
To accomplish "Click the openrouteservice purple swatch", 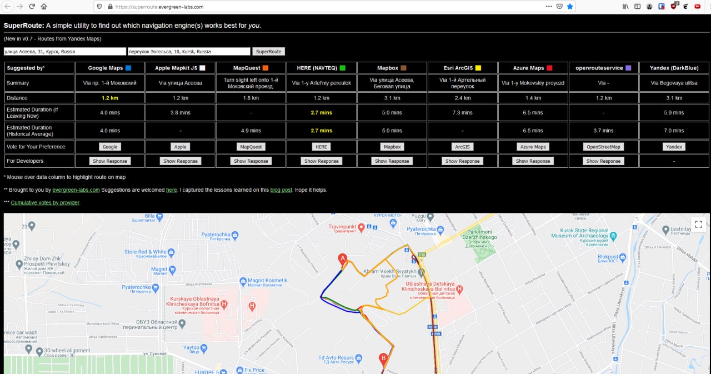I will click(628, 68).
